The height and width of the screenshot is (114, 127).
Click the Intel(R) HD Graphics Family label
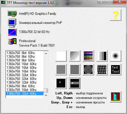pos(38,14)
